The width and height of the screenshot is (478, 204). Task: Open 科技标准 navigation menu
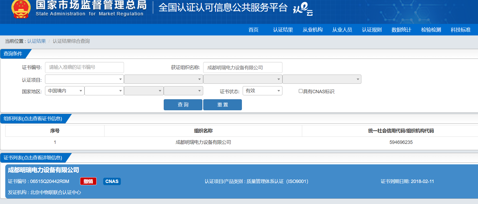[x=461, y=30]
